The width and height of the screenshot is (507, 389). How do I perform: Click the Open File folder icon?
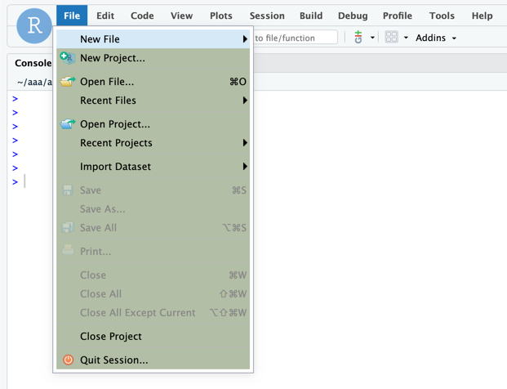[x=68, y=82]
